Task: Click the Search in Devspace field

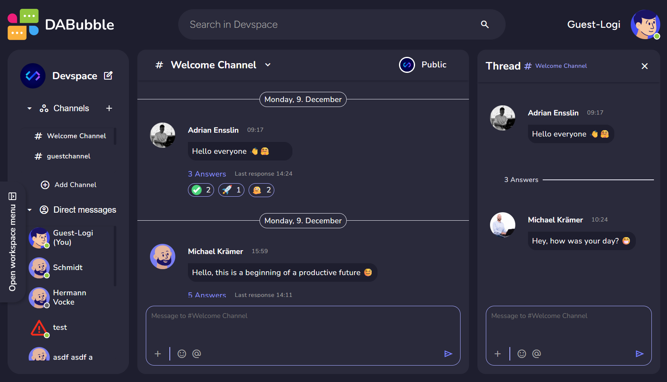Action: (329, 24)
